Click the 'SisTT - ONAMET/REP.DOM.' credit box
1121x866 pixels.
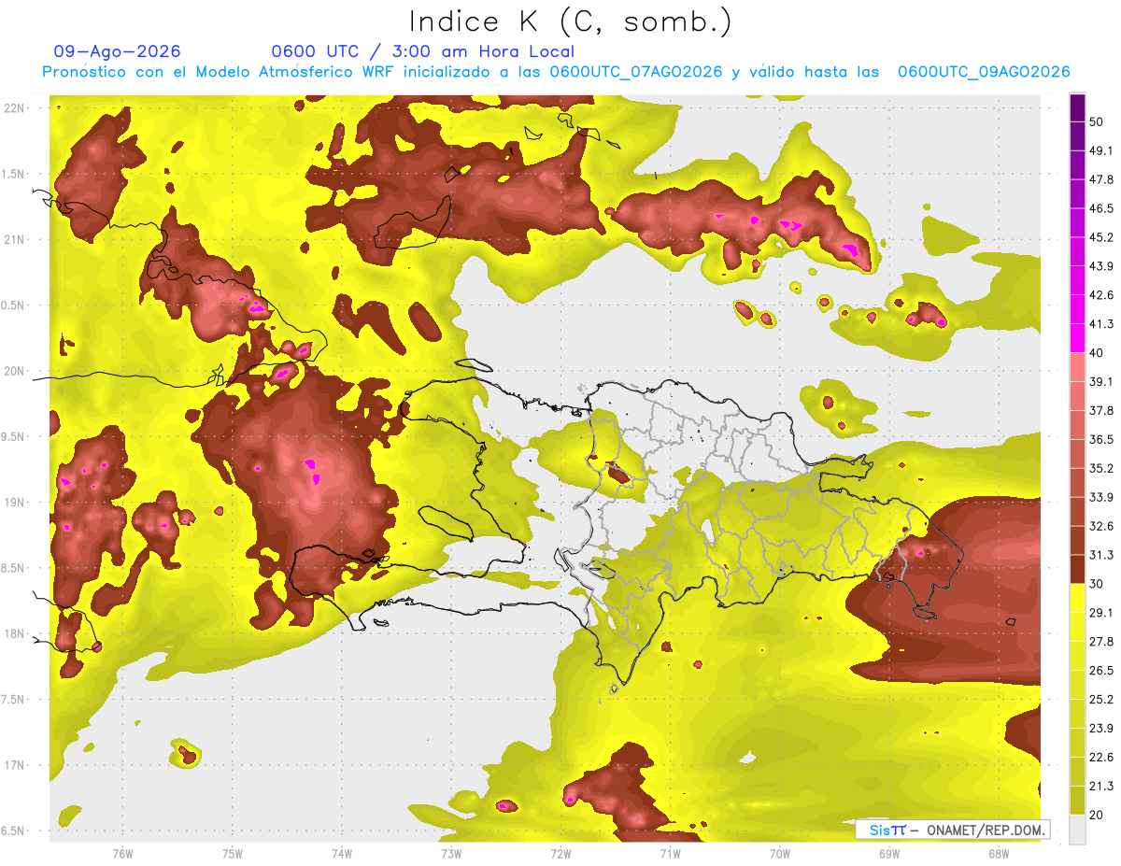pos(952,830)
